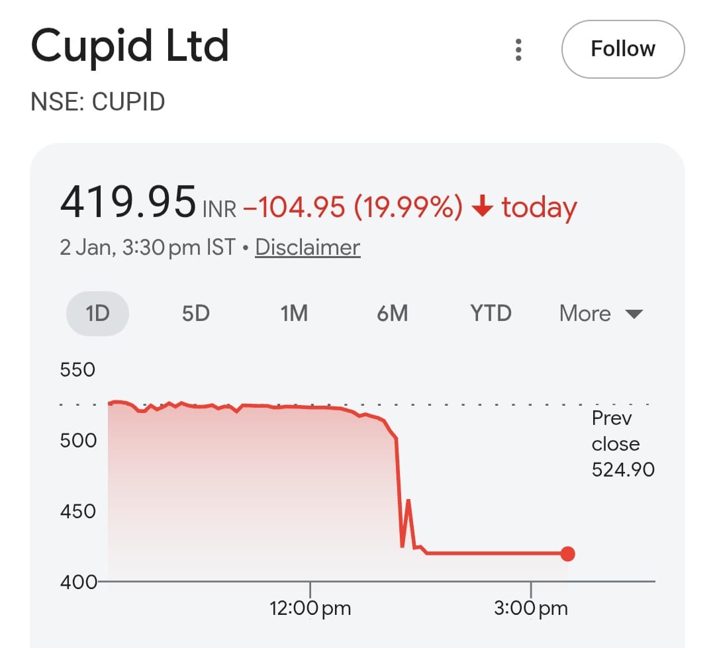Click the 2 Jan, 3:30 pm IST timestamp

click(x=147, y=247)
